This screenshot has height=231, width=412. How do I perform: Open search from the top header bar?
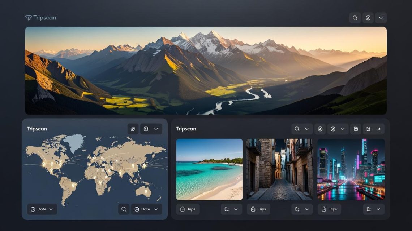click(355, 18)
